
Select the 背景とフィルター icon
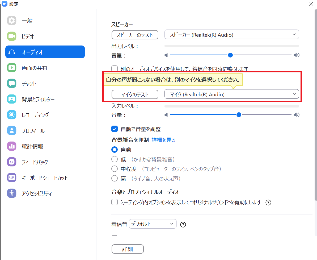pyautogui.click(x=12, y=99)
